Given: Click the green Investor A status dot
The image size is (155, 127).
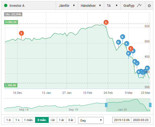Looking at the screenshot, I should click(x=6, y=5).
